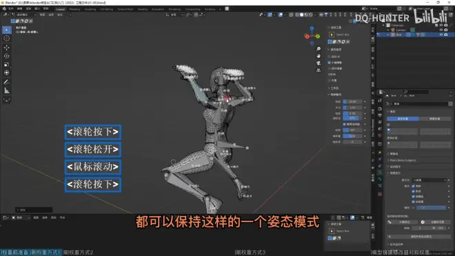
Task: Switch to the UV Editing workspace tab
Action: click(106, 9)
